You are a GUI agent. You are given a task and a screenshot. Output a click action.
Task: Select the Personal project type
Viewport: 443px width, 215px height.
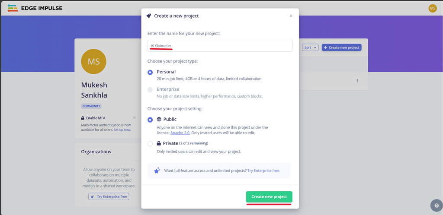click(x=150, y=72)
